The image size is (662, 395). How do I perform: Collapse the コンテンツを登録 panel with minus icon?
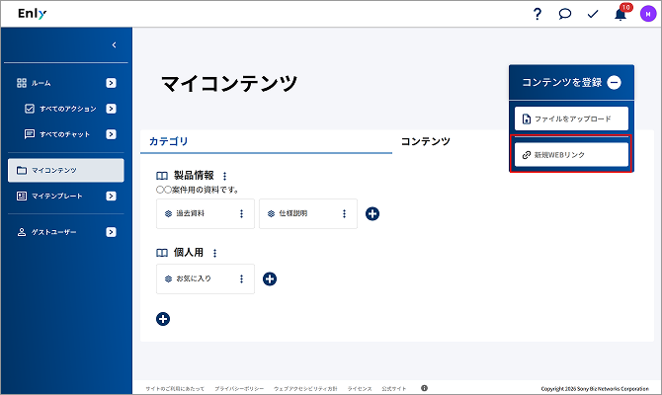pos(614,82)
